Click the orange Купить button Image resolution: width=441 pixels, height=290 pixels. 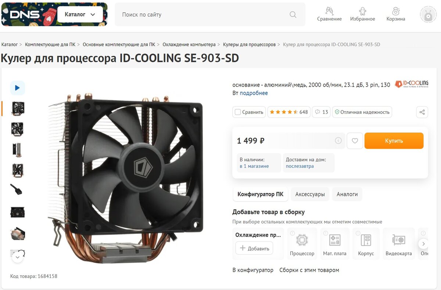[x=394, y=141]
